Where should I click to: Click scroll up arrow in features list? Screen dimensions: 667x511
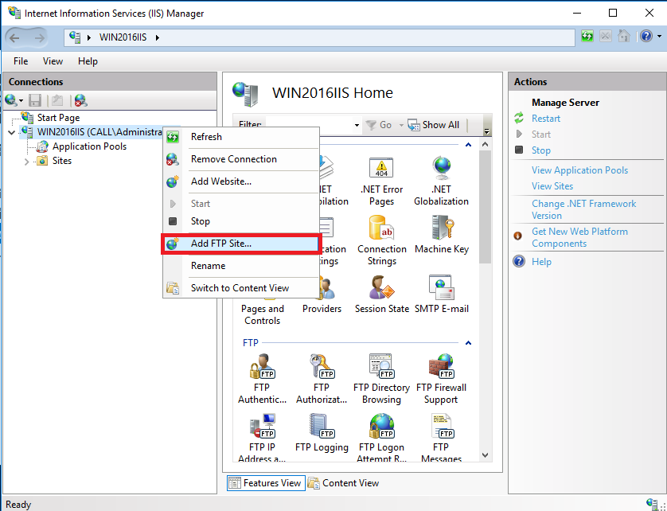click(485, 145)
